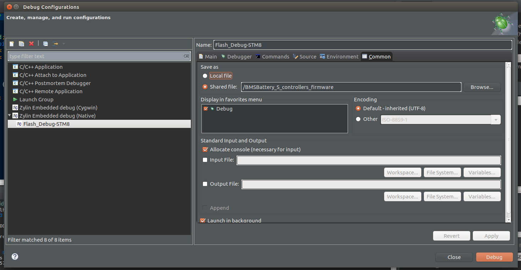Delete selected launch configuration (red X)
521x270 pixels.
click(x=31, y=44)
